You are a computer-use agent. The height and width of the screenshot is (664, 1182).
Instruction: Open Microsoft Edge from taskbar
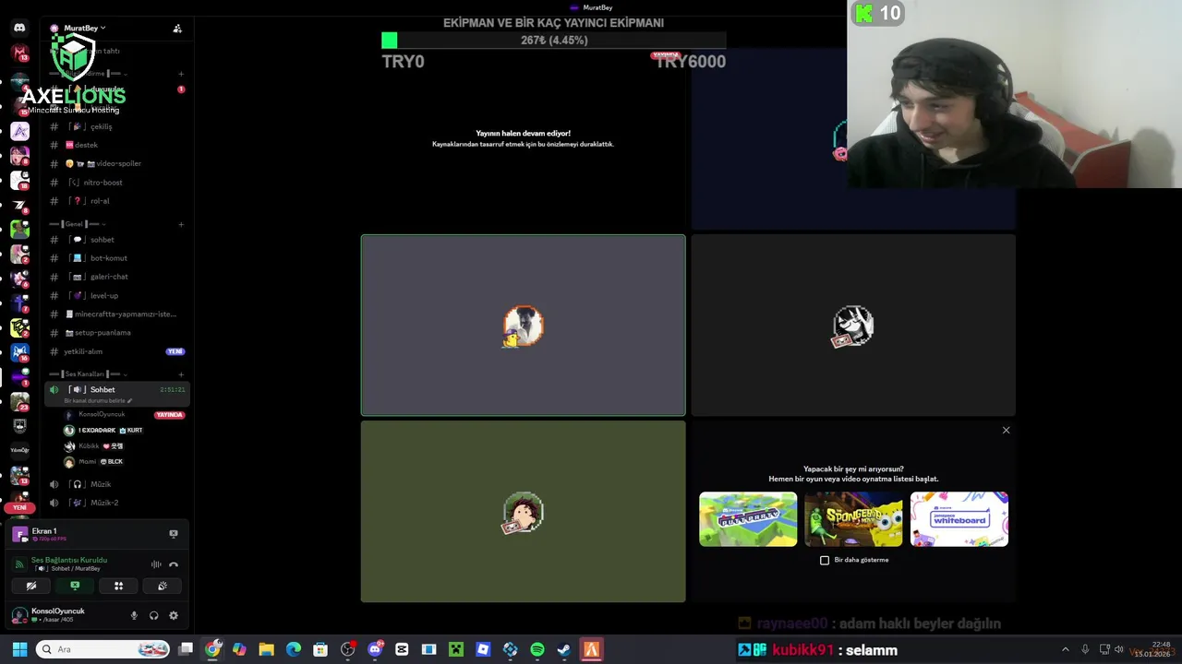click(294, 649)
